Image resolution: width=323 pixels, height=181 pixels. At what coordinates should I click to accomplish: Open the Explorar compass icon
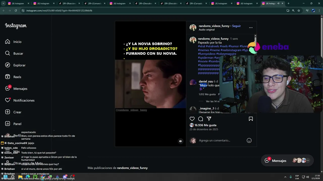(8, 65)
